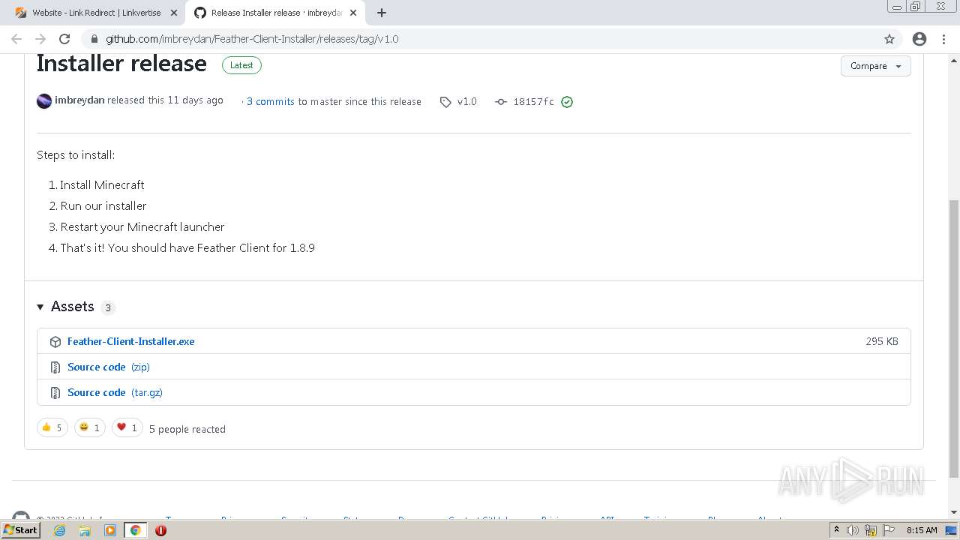Open the Chrome three-dot menu
The width and height of the screenshot is (960, 540).
point(943,39)
